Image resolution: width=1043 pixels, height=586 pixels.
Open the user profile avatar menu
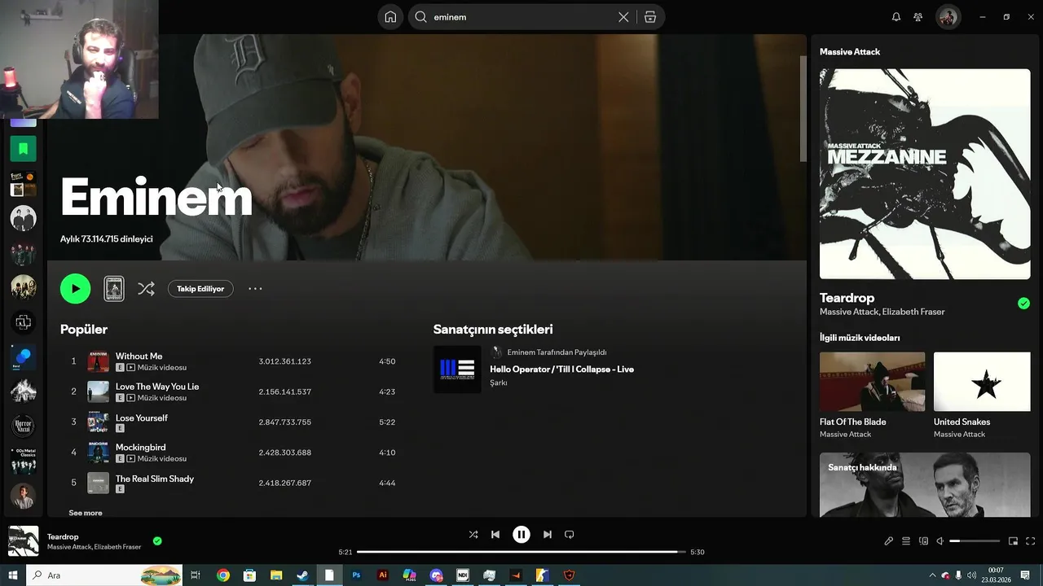coord(948,17)
